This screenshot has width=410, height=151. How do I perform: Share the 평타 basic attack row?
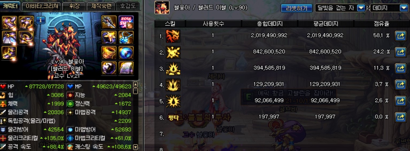tap(400, 117)
